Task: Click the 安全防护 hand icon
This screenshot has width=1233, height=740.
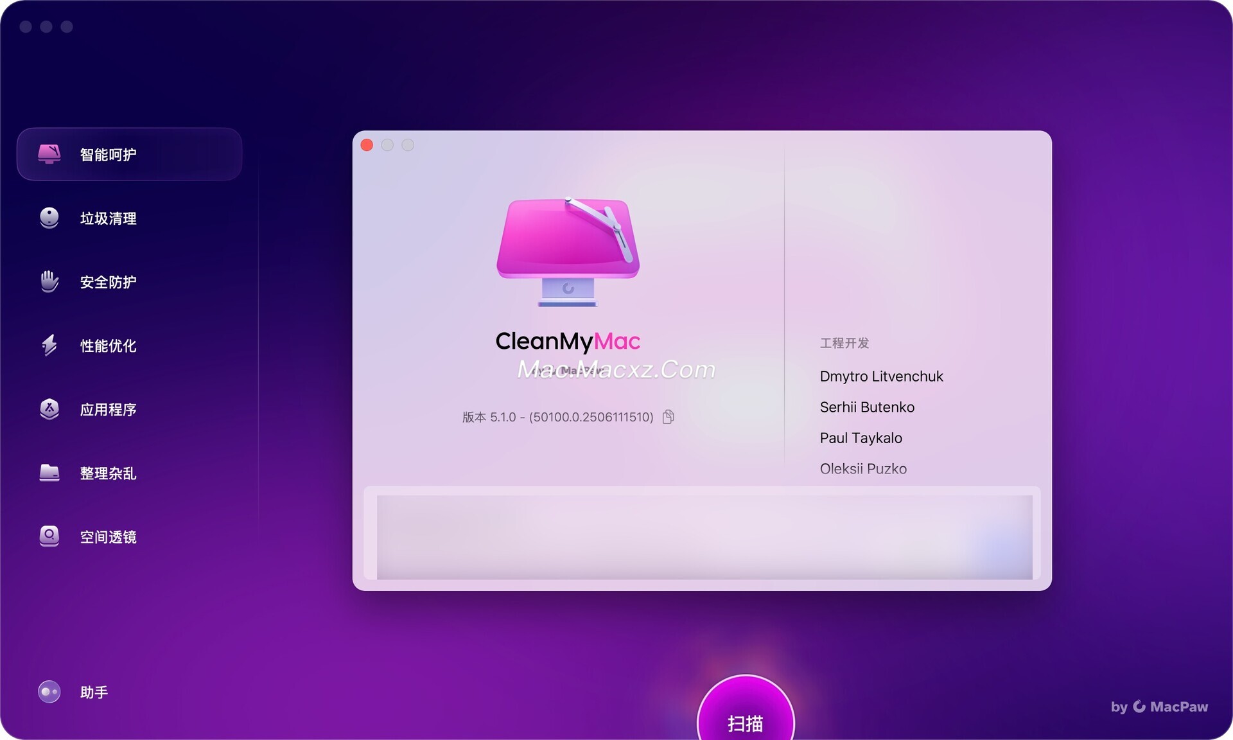Action: point(49,281)
